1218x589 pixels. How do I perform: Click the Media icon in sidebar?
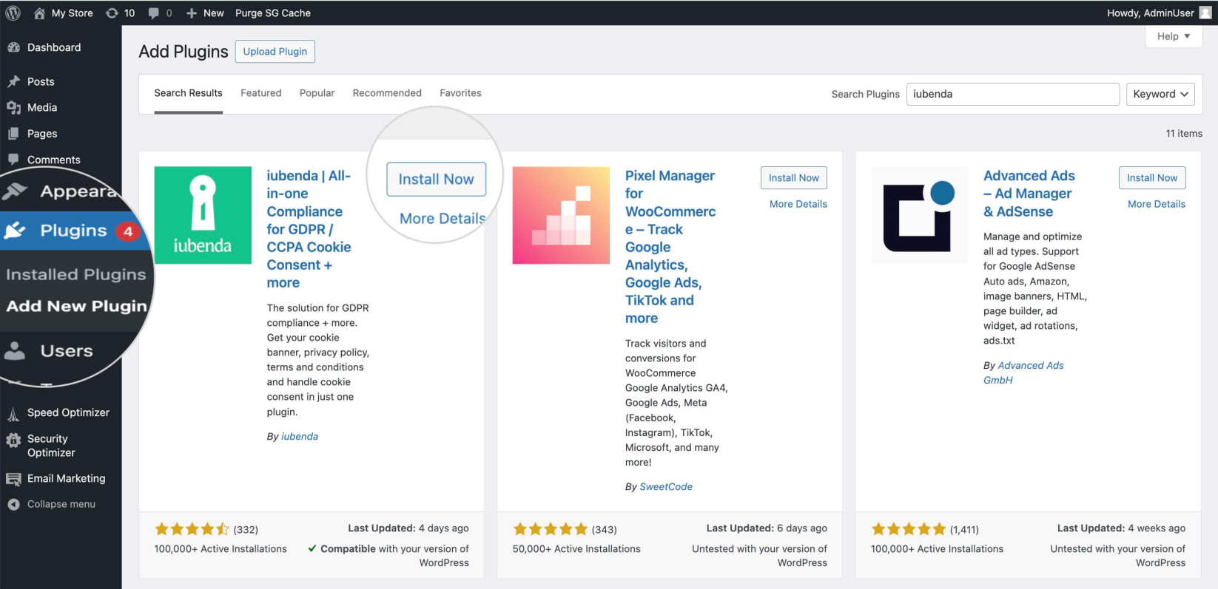13,107
